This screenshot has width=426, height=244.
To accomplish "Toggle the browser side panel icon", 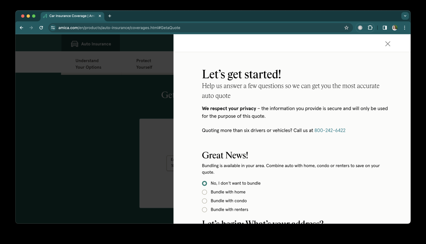I will click(x=385, y=28).
